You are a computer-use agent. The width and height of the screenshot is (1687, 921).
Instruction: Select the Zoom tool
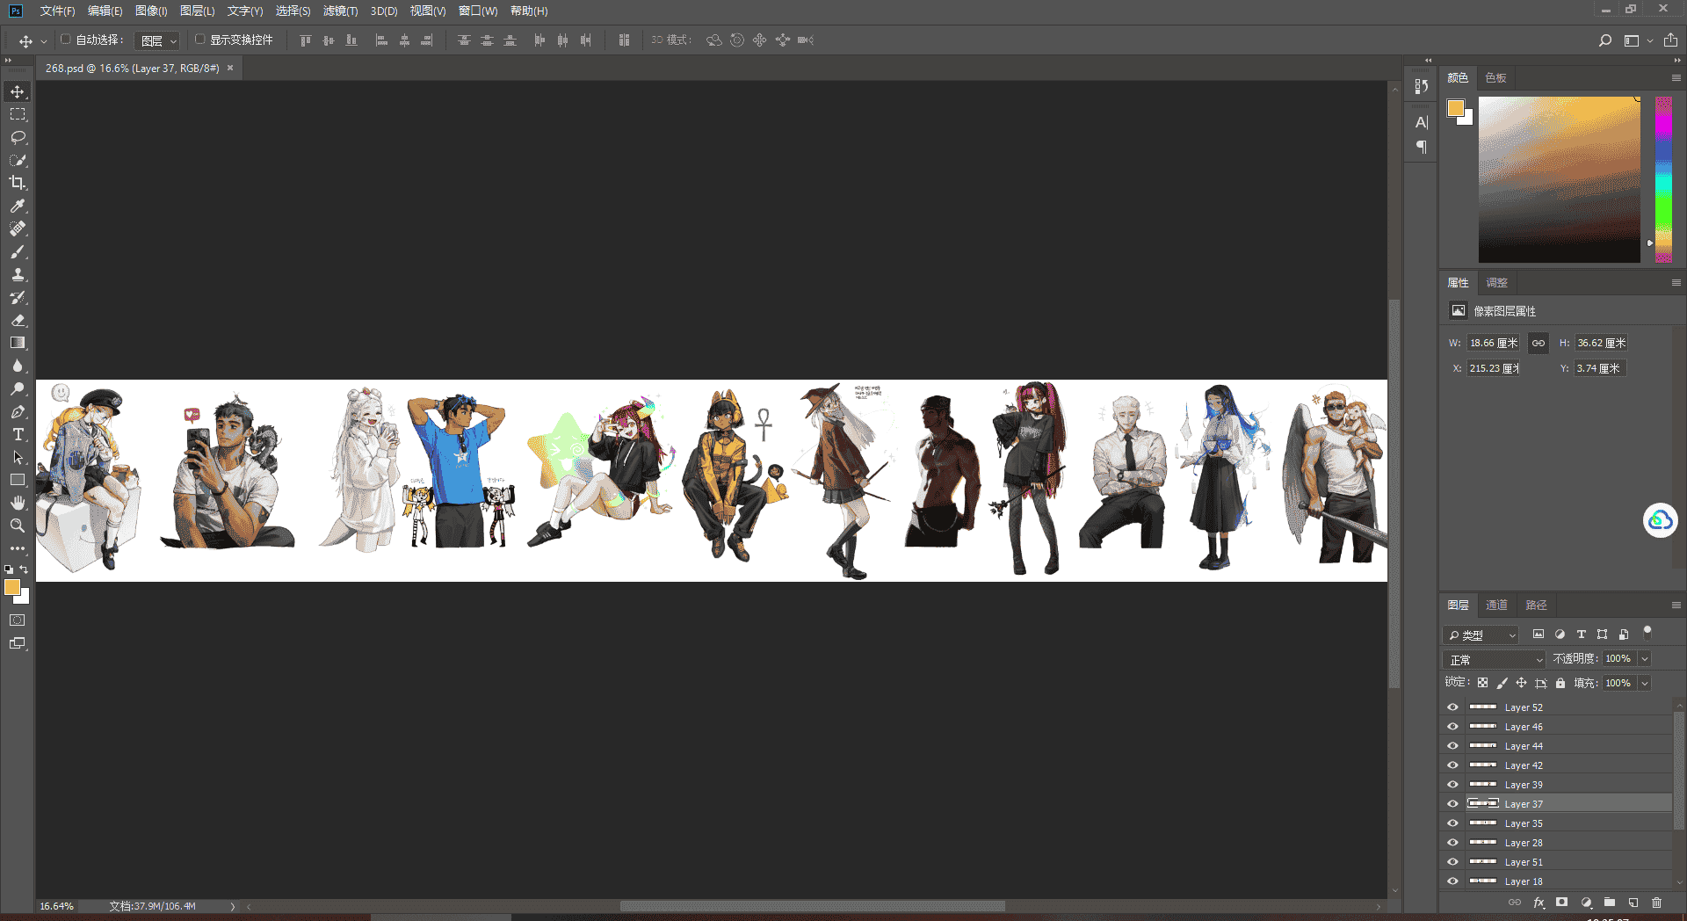pyautogui.click(x=18, y=526)
